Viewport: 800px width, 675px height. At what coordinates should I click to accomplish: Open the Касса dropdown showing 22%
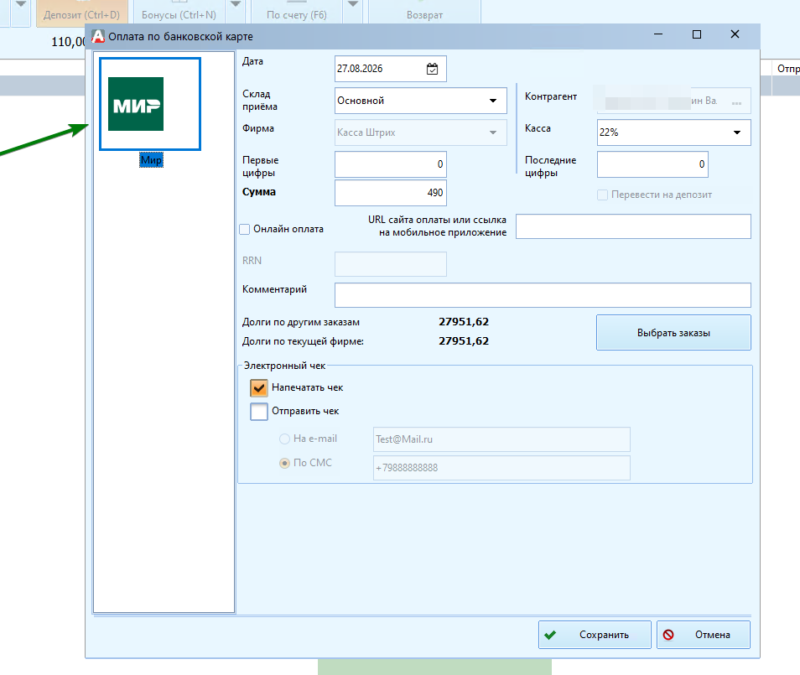pyautogui.click(x=737, y=132)
